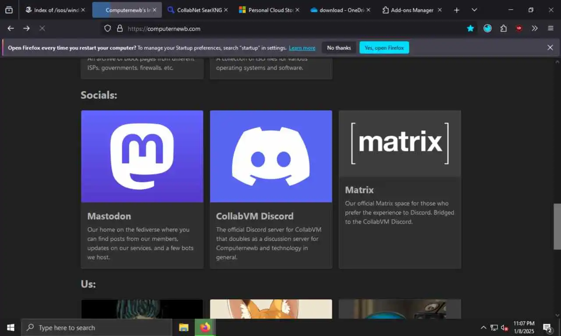
Task: Toggle the bookmark star for this page
Action: (x=470, y=28)
